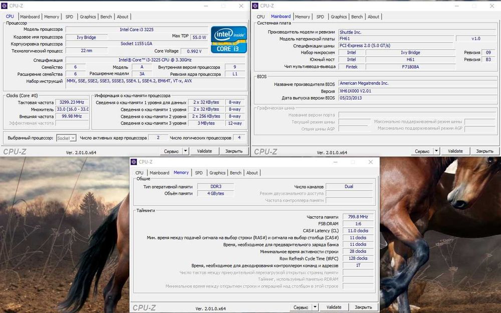501x313 pixels.
Task: Open Сервис dropdown arrow in Mainboard window
Action: [436, 151]
